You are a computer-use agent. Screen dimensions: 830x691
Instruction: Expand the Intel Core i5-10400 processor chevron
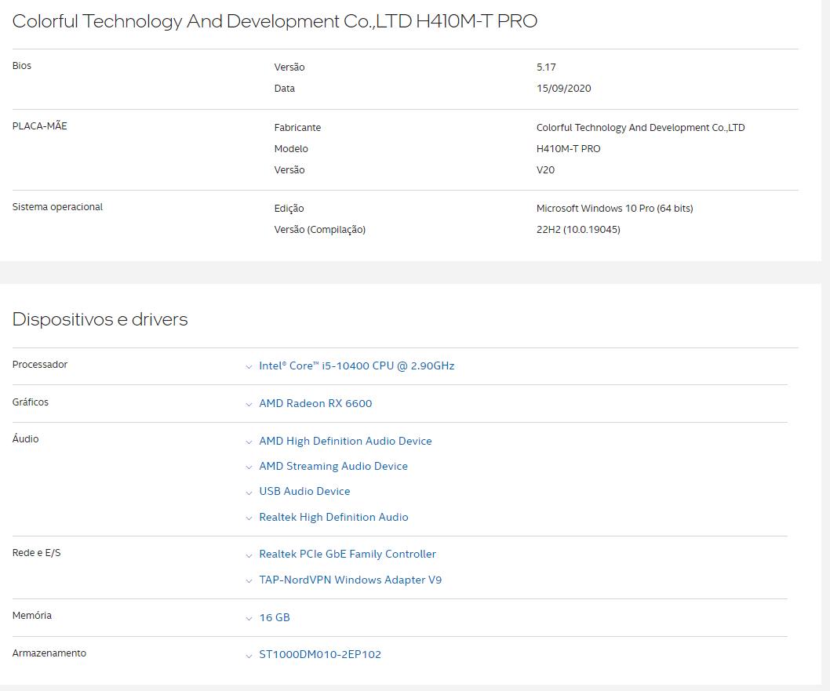tap(249, 366)
